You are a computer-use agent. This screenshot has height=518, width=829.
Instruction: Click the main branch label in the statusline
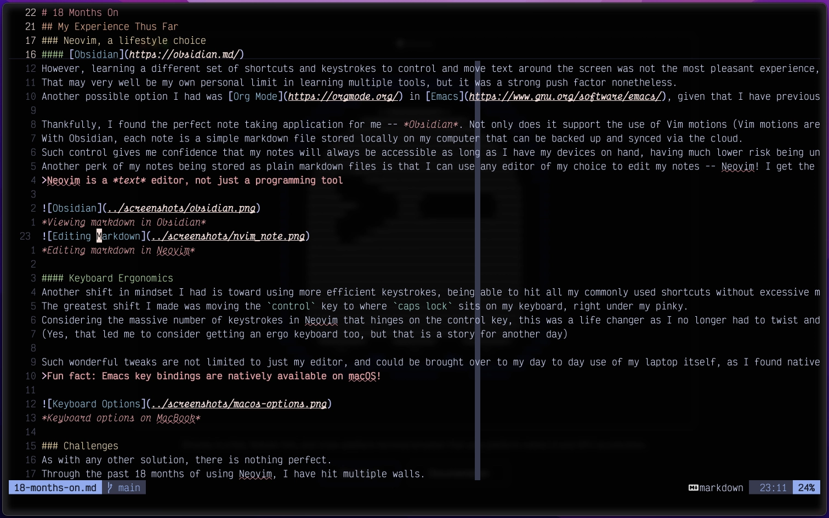[129, 487]
